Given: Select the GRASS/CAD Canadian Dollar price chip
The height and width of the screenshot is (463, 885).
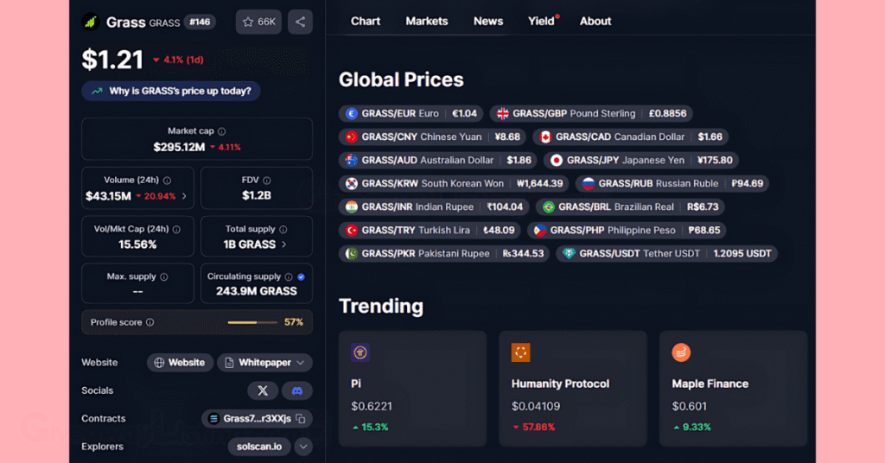Looking at the screenshot, I should (x=630, y=137).
